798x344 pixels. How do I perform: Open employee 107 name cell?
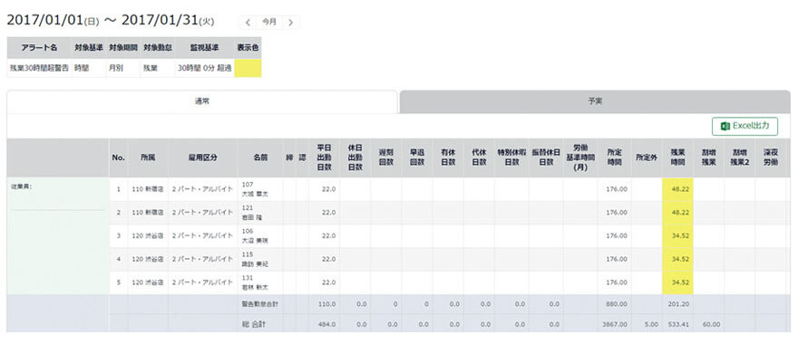tap(260, 189)
